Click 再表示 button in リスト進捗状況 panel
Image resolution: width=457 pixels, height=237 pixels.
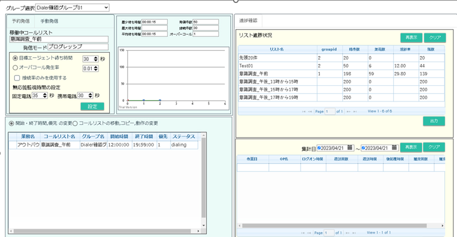coord(411,38)
